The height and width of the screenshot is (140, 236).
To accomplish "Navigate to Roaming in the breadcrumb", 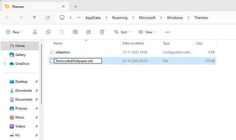I will click(119, 18).
